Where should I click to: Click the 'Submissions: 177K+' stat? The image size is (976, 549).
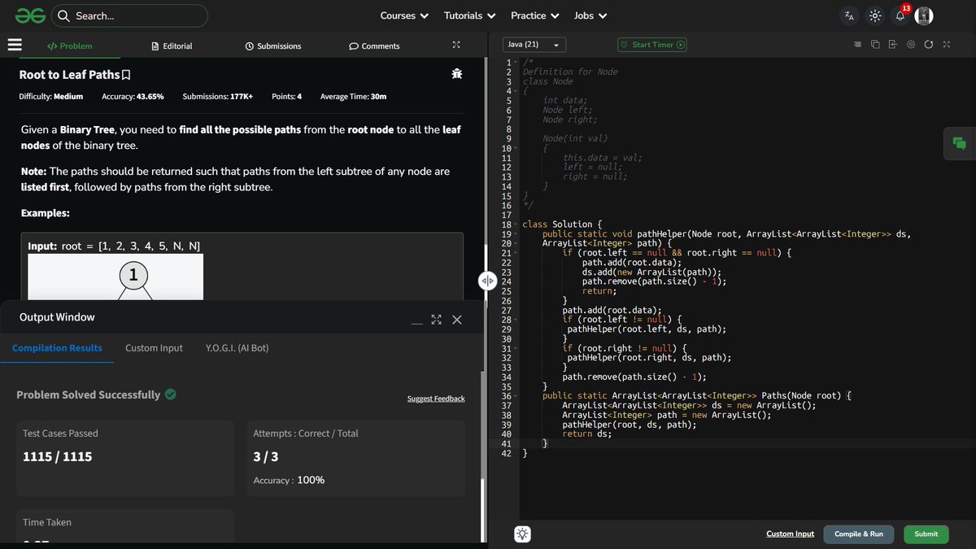pos(217,97)
